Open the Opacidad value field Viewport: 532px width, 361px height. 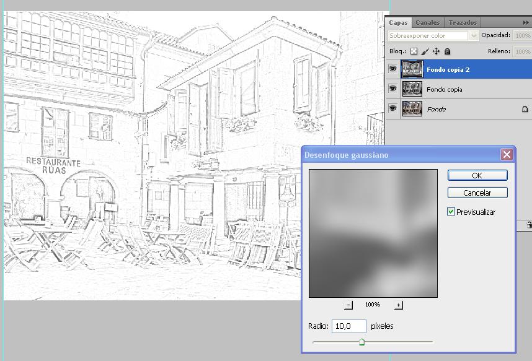click(521, 36)
